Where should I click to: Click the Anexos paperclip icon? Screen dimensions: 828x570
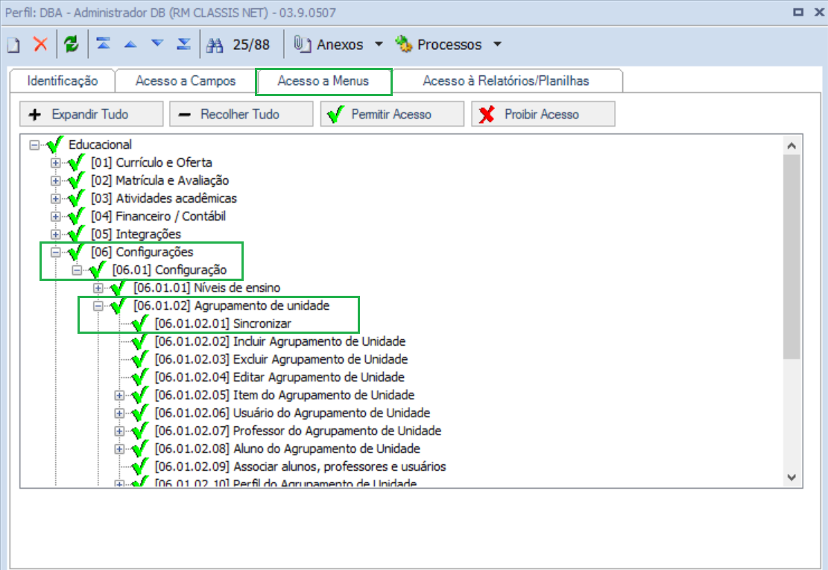point(302,45)
